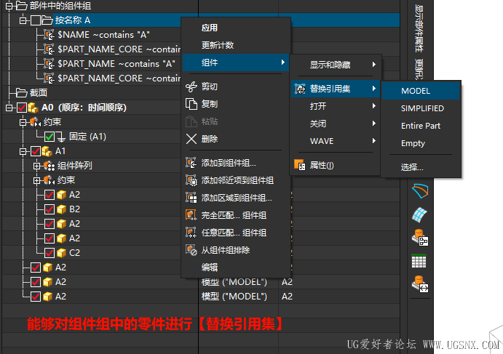
Task: Click 从组件组排除 menu entry
Action: tap(236, 250)
